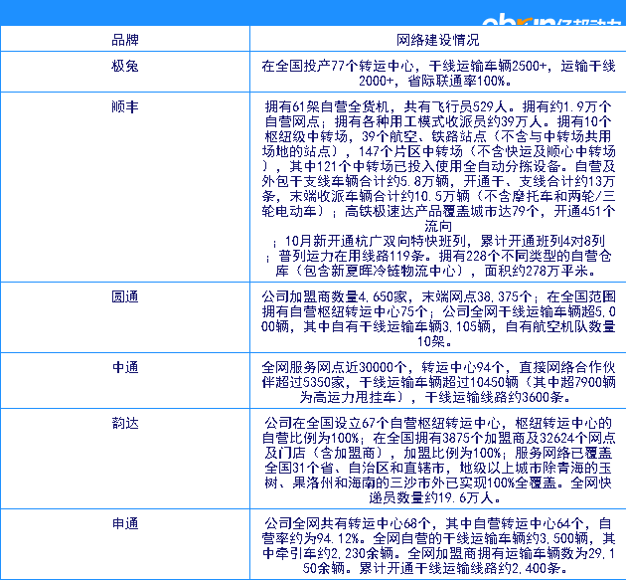Screen dimensions: 626x581
Task: Click the 极兔 brand cell
Action: coord(124,66)
